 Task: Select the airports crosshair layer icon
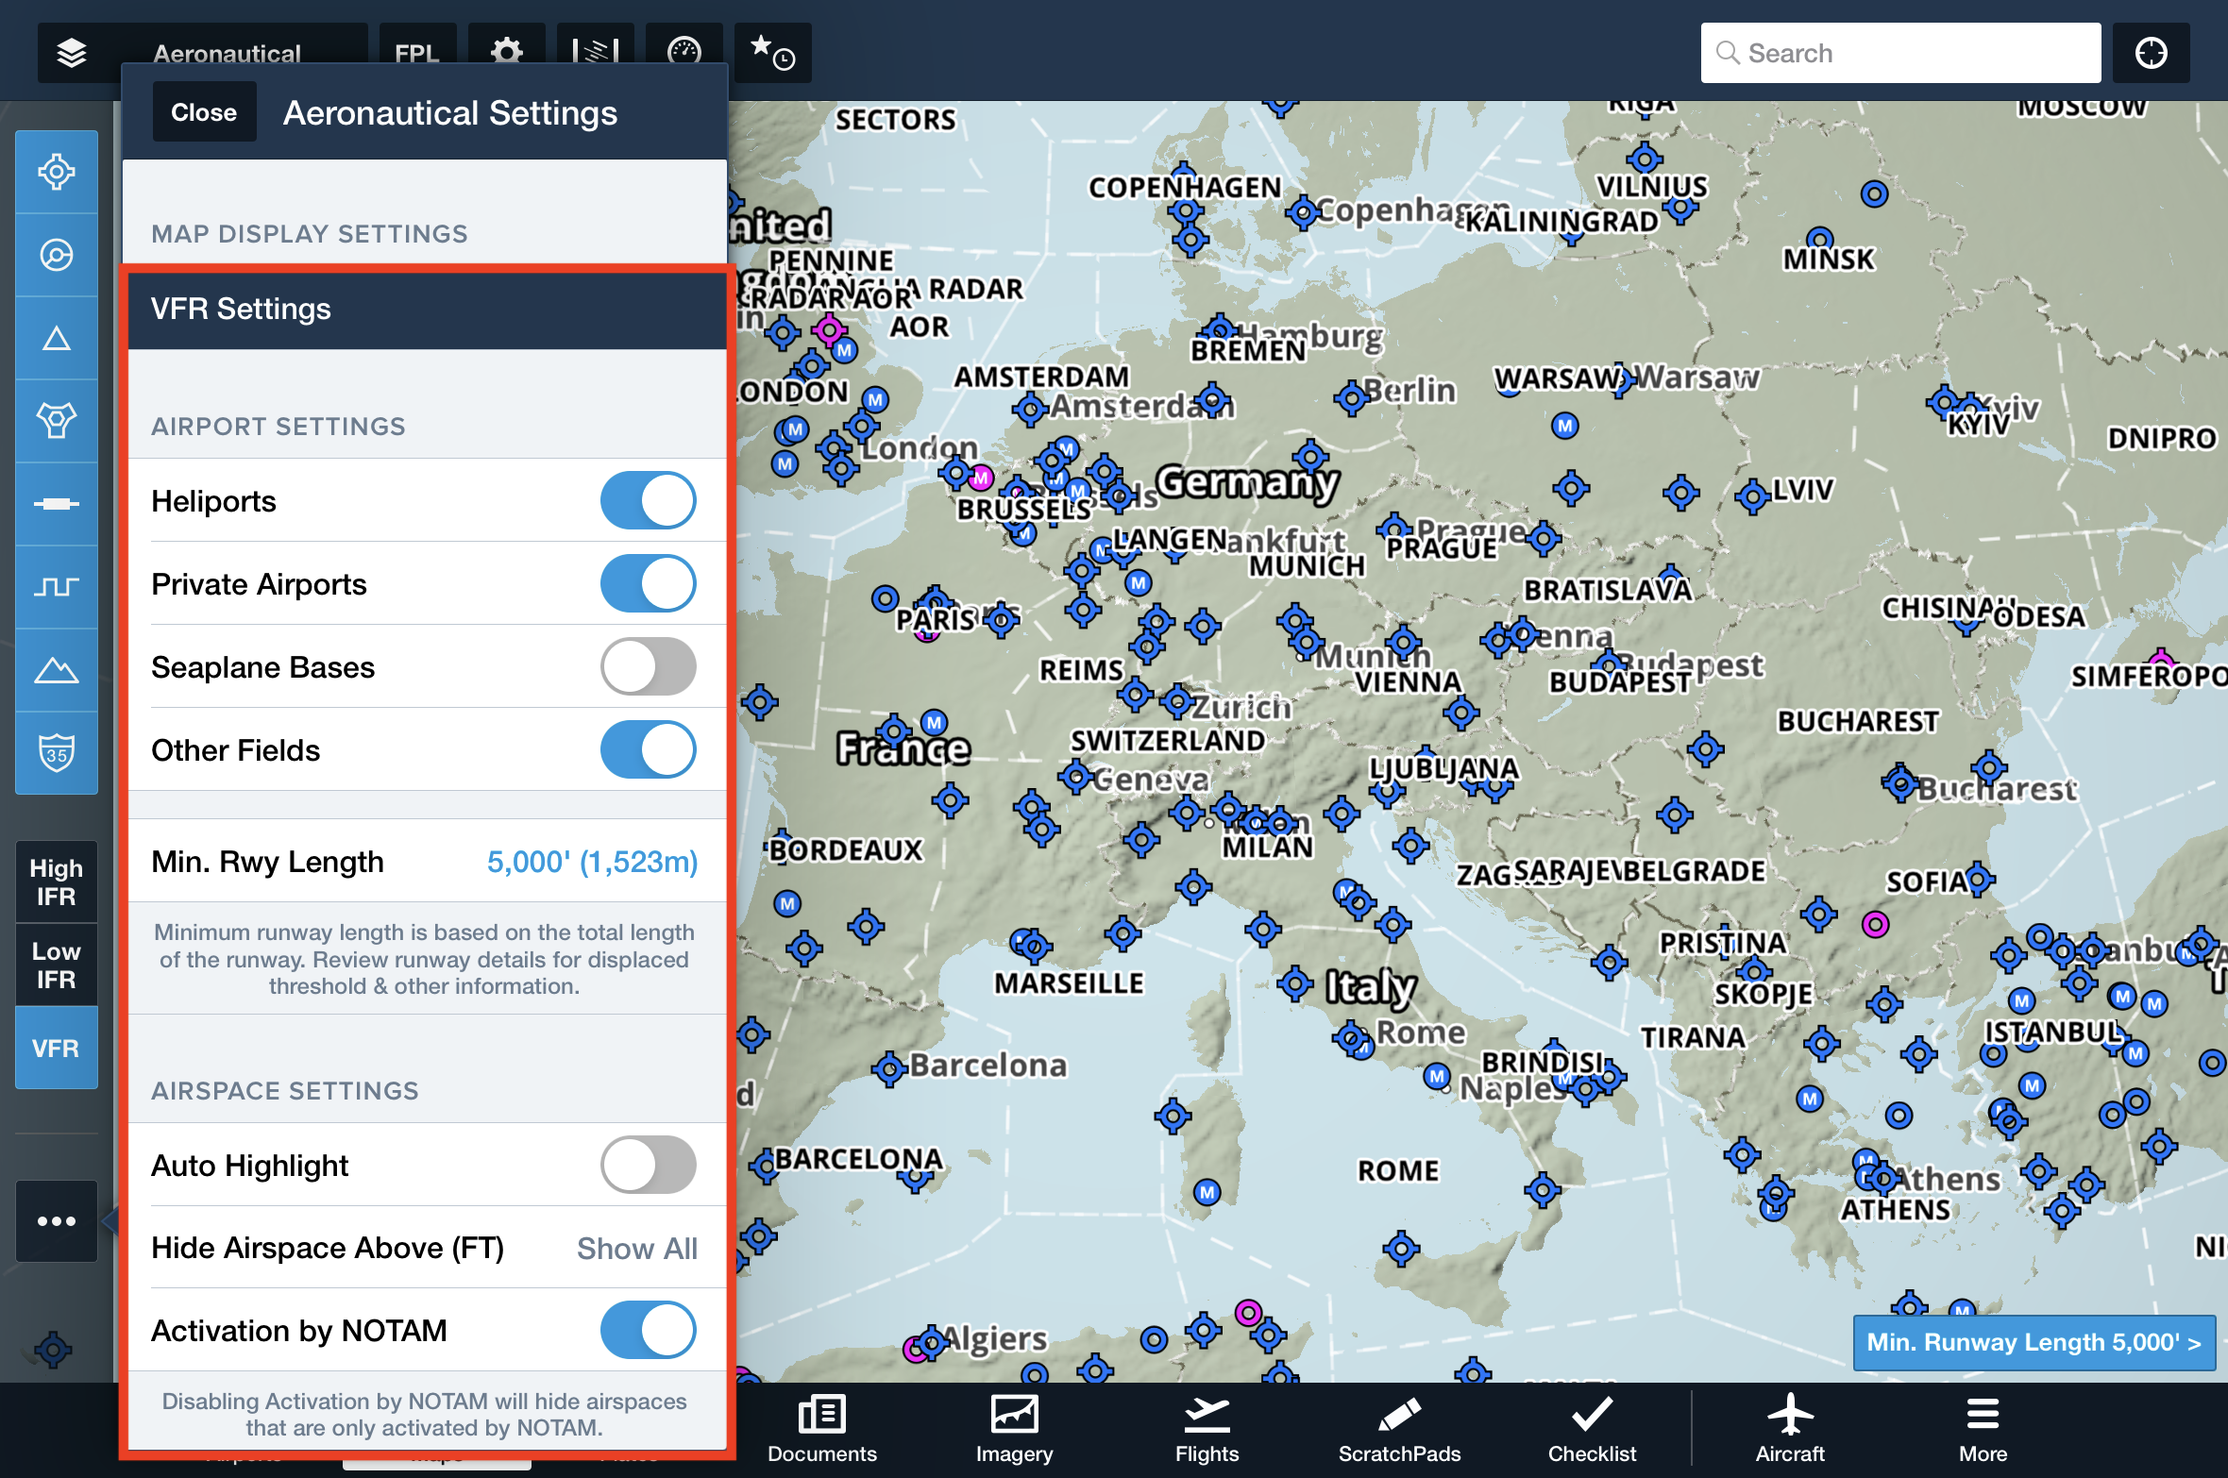point(57,172)
